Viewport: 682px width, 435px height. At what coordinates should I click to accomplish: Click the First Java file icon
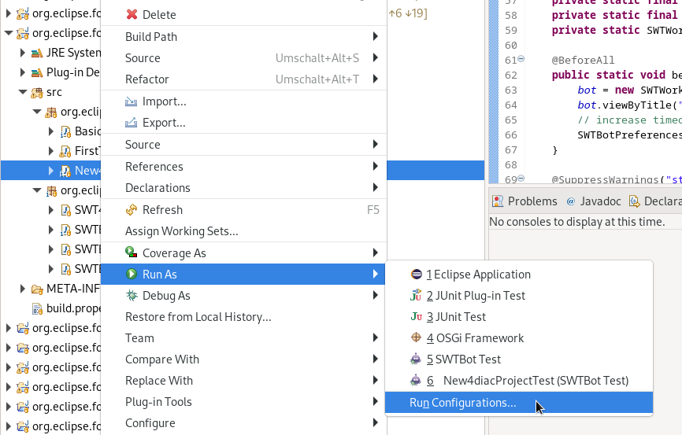coord(65,151)
